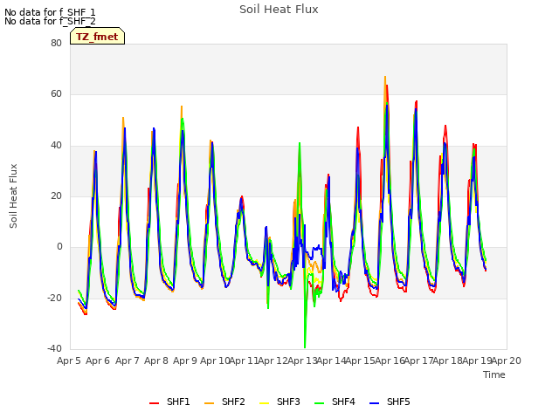
Task: Click the Apr 7 x-axis tick label
Action: (128, 361)
